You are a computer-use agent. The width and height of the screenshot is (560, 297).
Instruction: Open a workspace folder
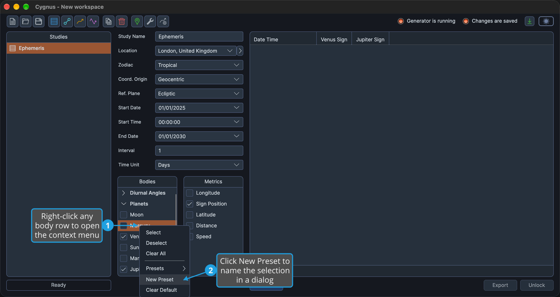(x=26, y=21)
